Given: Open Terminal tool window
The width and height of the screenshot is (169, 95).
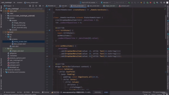Looking at the screenshot, I should 45,92.
